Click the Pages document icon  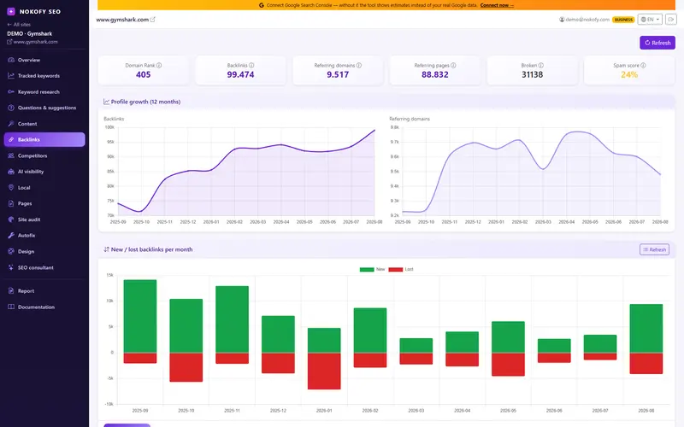(x=11, y=203)
